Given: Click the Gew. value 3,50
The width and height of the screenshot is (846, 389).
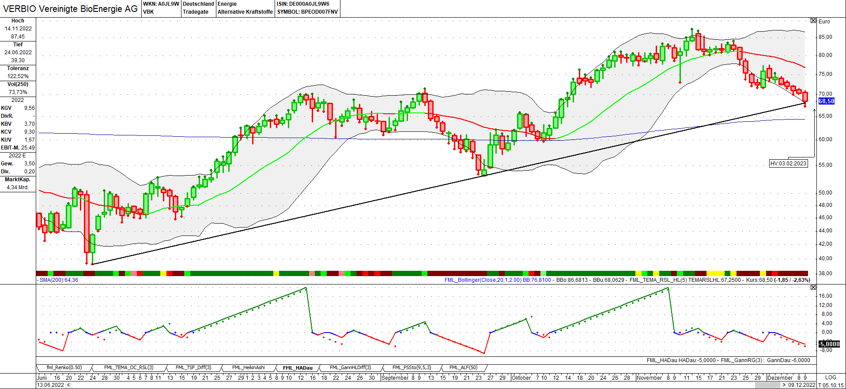Looking at the screenshot, I should point(30,164).
